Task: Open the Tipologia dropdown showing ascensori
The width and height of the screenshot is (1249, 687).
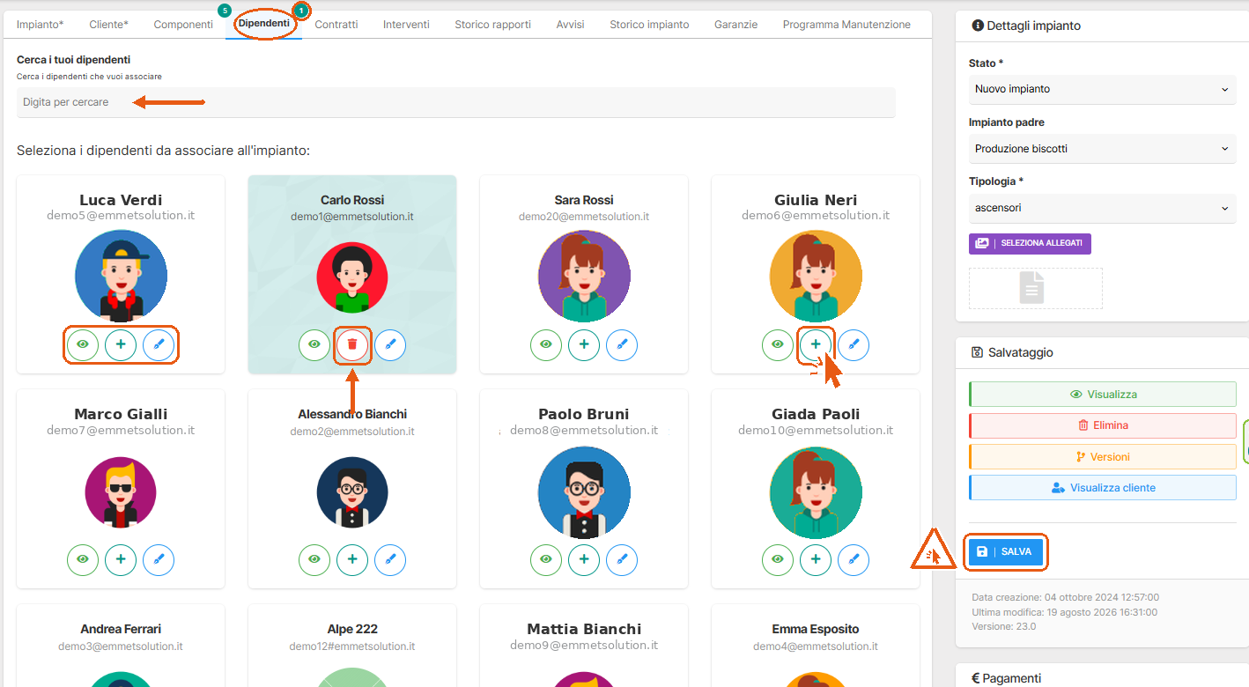Action: pyautogui.click(x=1102, y=209)
